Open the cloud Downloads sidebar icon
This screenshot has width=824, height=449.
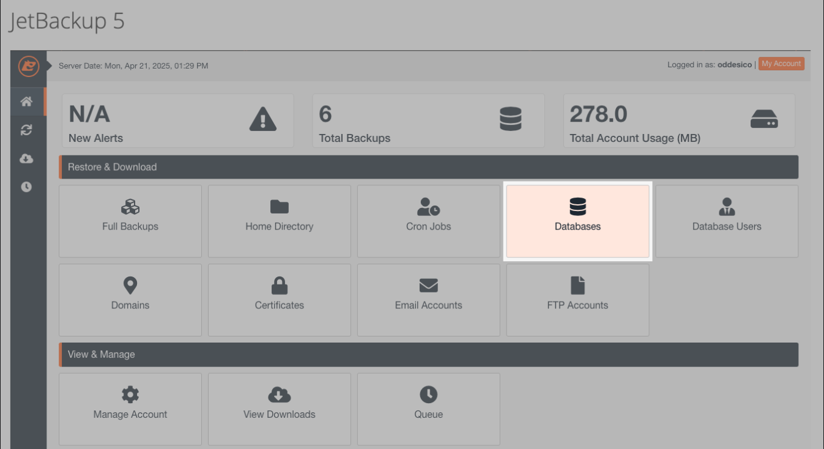click(26, 158)
